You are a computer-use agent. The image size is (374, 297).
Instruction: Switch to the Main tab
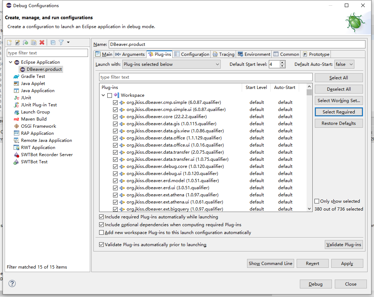(x=104, y=54)
